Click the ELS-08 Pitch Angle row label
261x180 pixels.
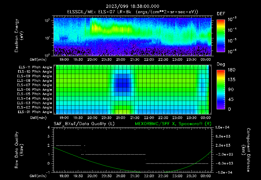point(35,81)
